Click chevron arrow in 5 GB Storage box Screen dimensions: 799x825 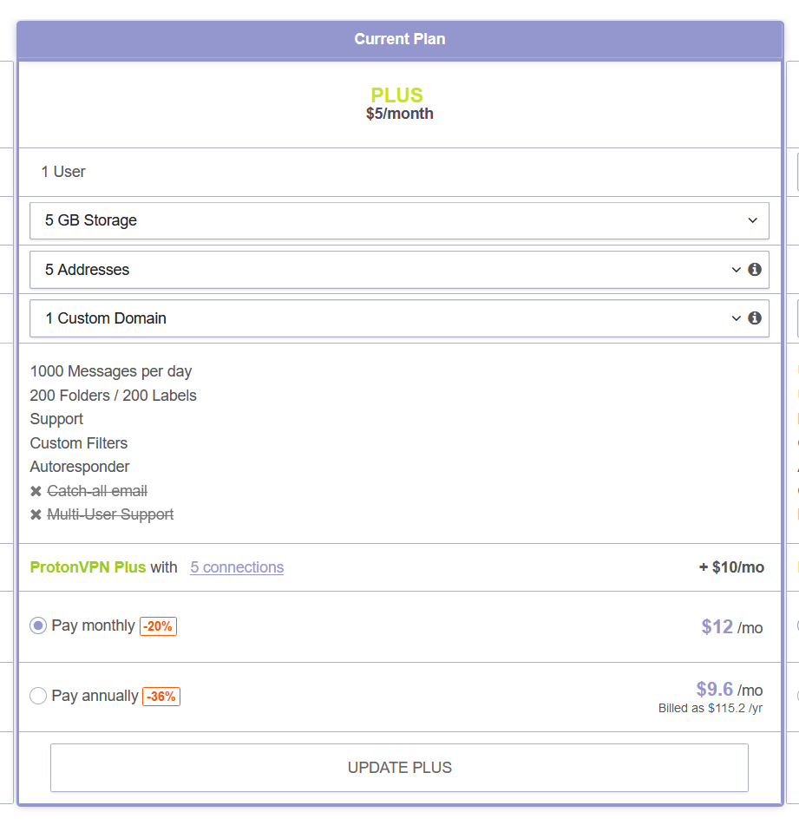752,220
